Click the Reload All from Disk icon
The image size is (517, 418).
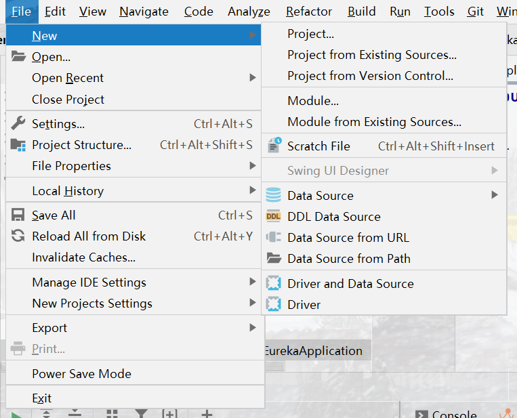[18, 236]
